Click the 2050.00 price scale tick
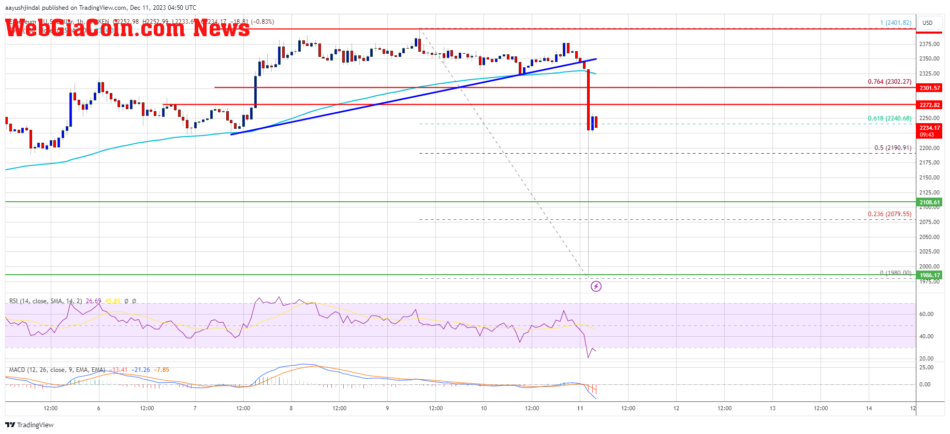This screenshot has width=950, height=434. [x=929, y=237]
